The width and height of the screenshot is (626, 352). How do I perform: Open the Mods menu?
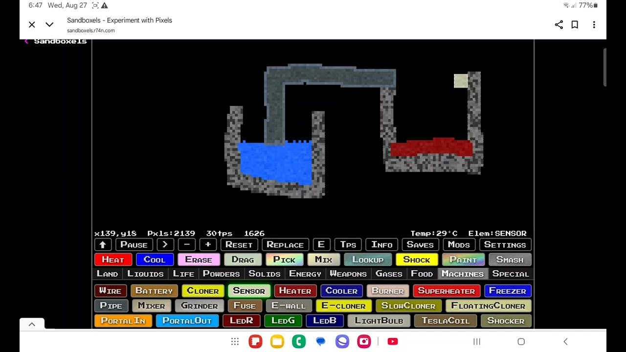[x=459, y=245]
